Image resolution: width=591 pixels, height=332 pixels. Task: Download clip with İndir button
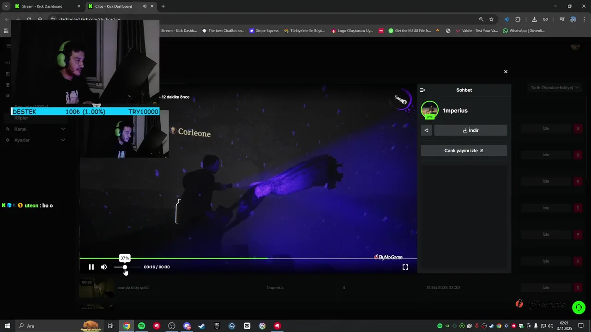pyautogui.click(x=470, y=130)
